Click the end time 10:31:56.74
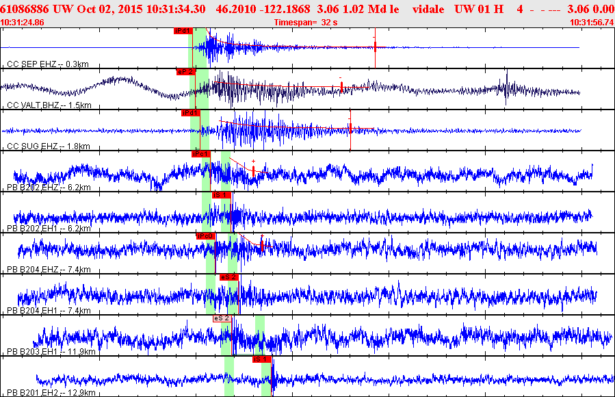The width and height of the screenshot is (615, 397). pyautogui.click(x=592, y=23)
